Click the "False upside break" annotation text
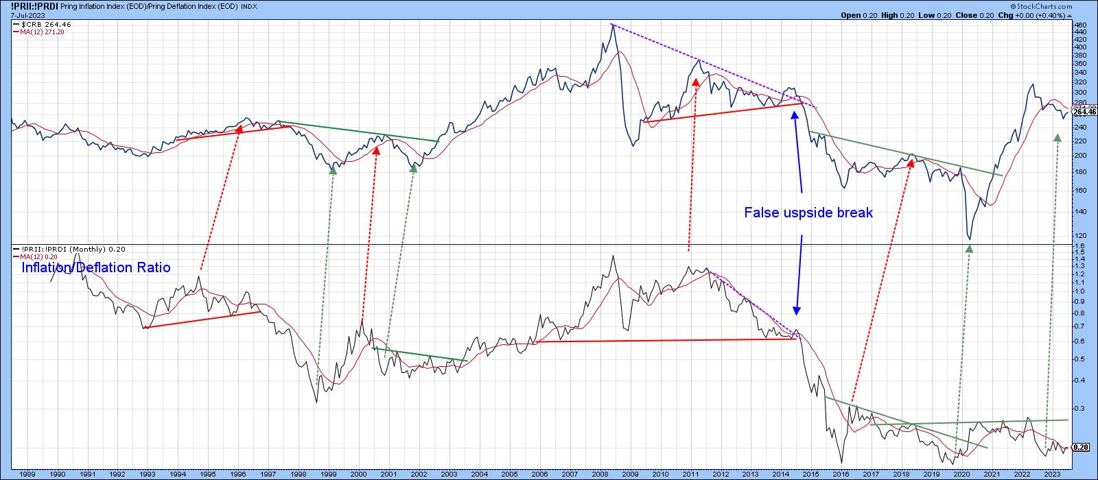Image resolution: width=1098 pixels, height=480 pixels. coord(808,213)
